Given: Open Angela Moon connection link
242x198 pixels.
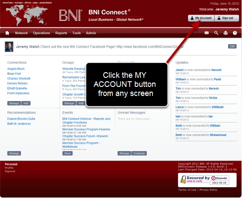Looking at the screenshot, I should pyautogui.click(x=16, y=69).
